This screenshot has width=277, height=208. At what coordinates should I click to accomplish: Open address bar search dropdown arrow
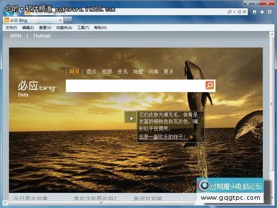[234, 12]
